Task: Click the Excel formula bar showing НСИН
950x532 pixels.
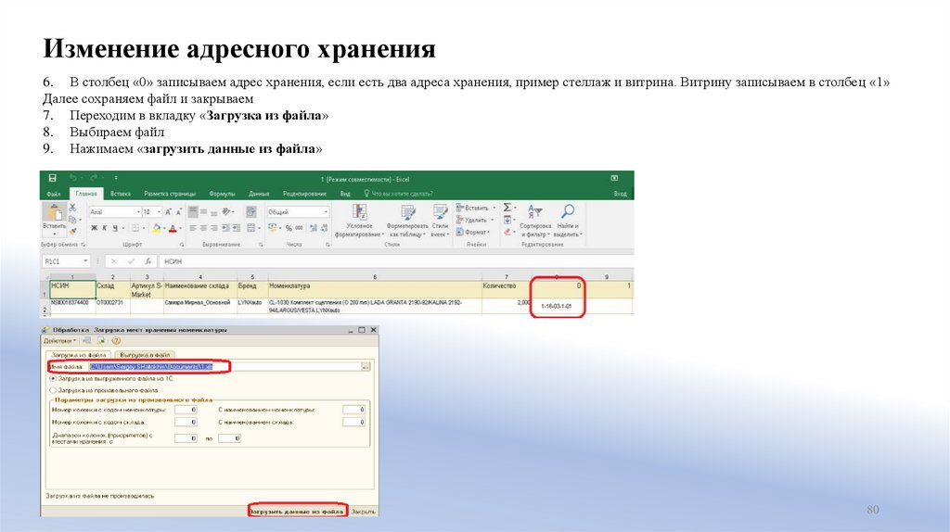Action: tap(396, 261)
